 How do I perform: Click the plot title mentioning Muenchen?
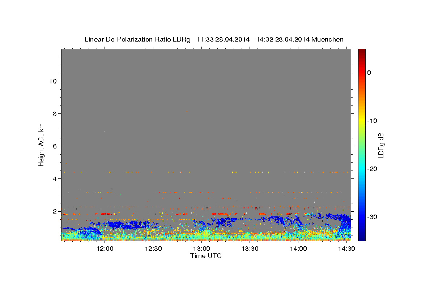click(214, 39)
